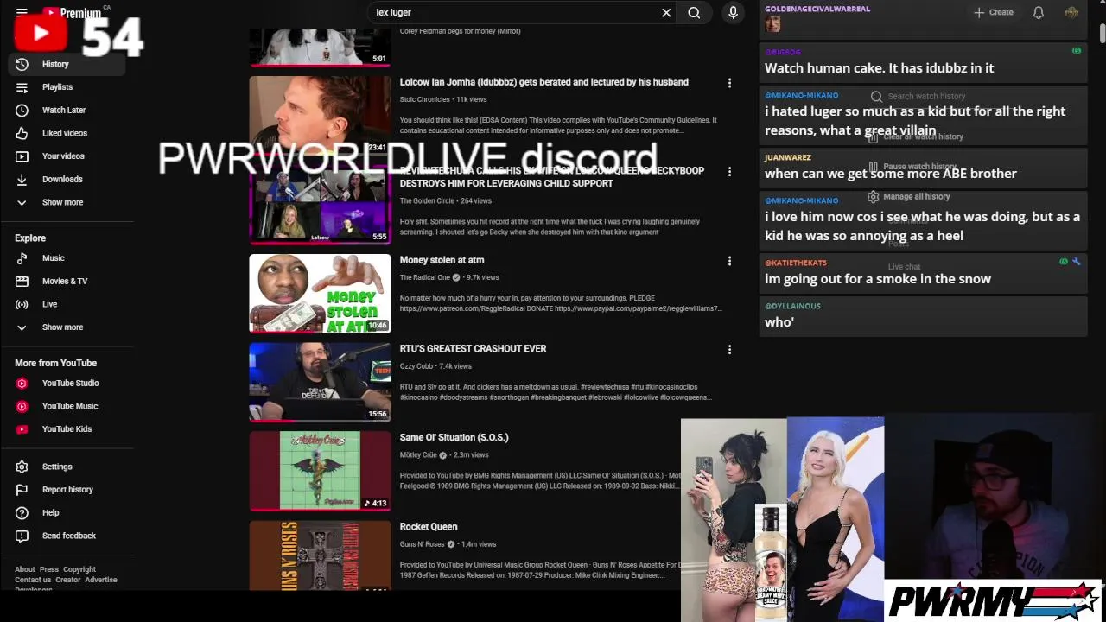The image size is (1106, 622).
Task: Go to Mötley Crüe channel
Action: pyautogui.click(x=419, y=455)
